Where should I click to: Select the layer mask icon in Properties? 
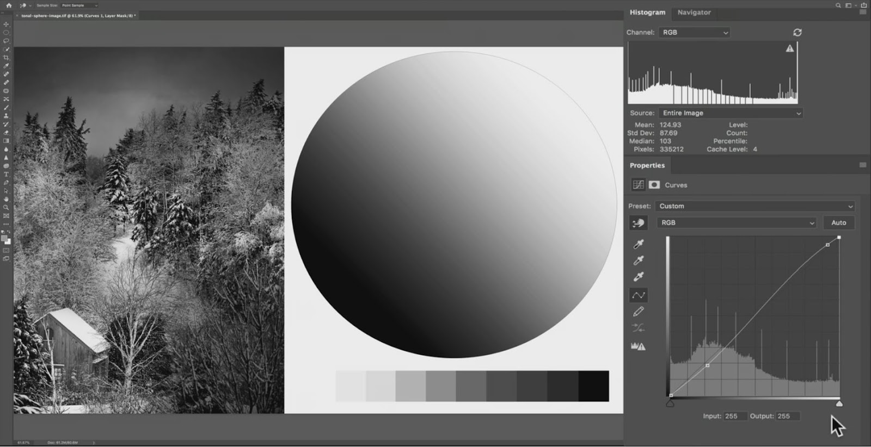pyautogui.click(x=654, y=185)
